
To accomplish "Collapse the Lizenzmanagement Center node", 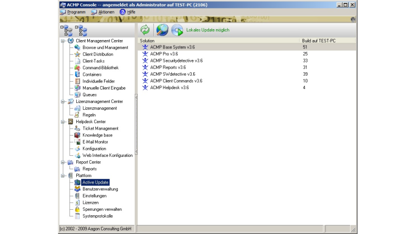I will 63,101.
